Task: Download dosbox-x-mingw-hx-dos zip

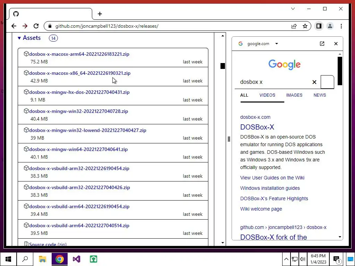Action: click(79, 92)
